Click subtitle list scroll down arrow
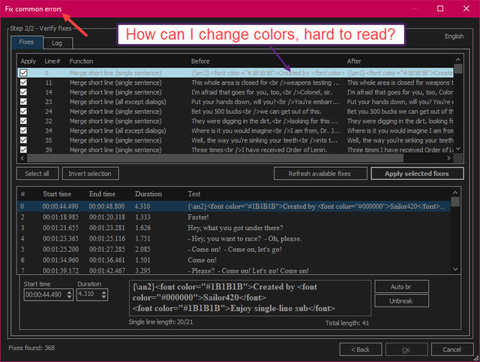The height and width of the screenshot is (362, 480). (x=455, y=269)
